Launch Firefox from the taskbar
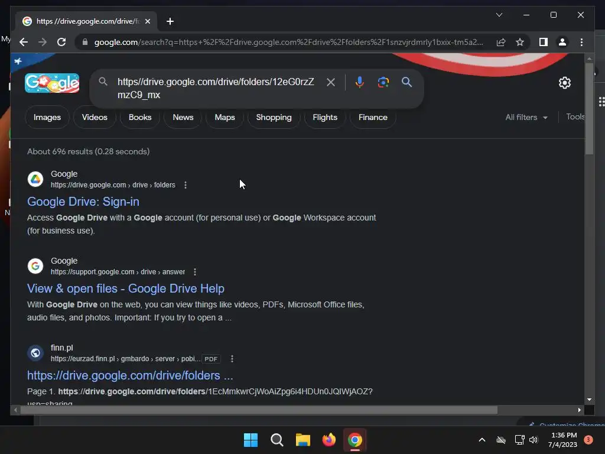Viewport: 605px width, 454px height. (329, 440)
